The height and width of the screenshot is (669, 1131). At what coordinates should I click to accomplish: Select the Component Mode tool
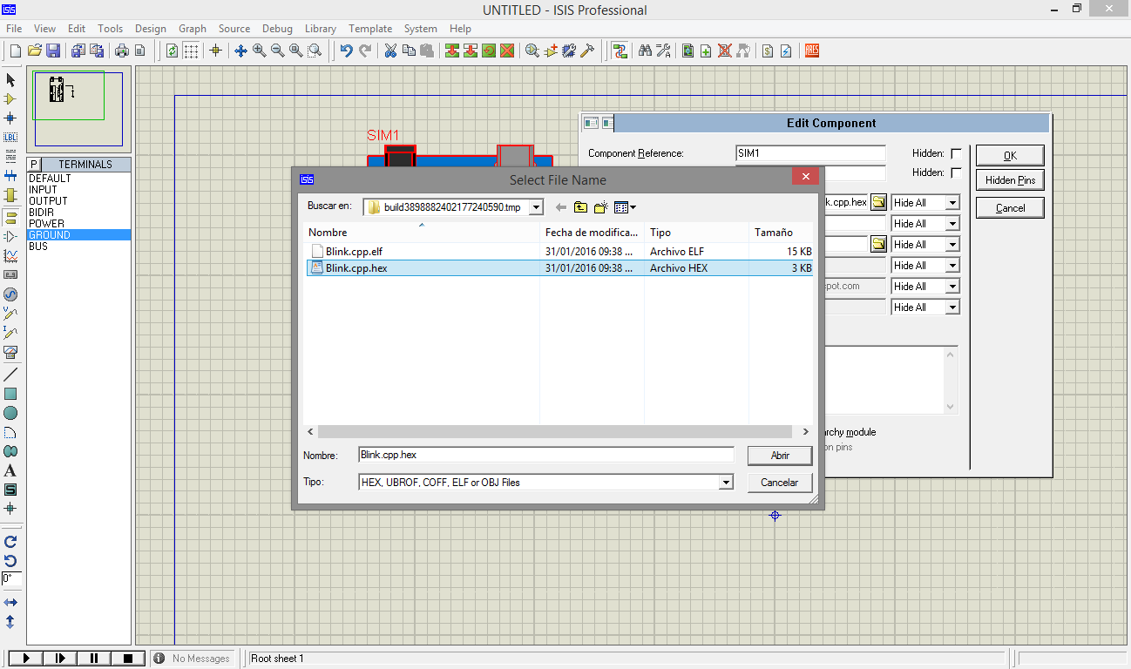tap(10, 99)
